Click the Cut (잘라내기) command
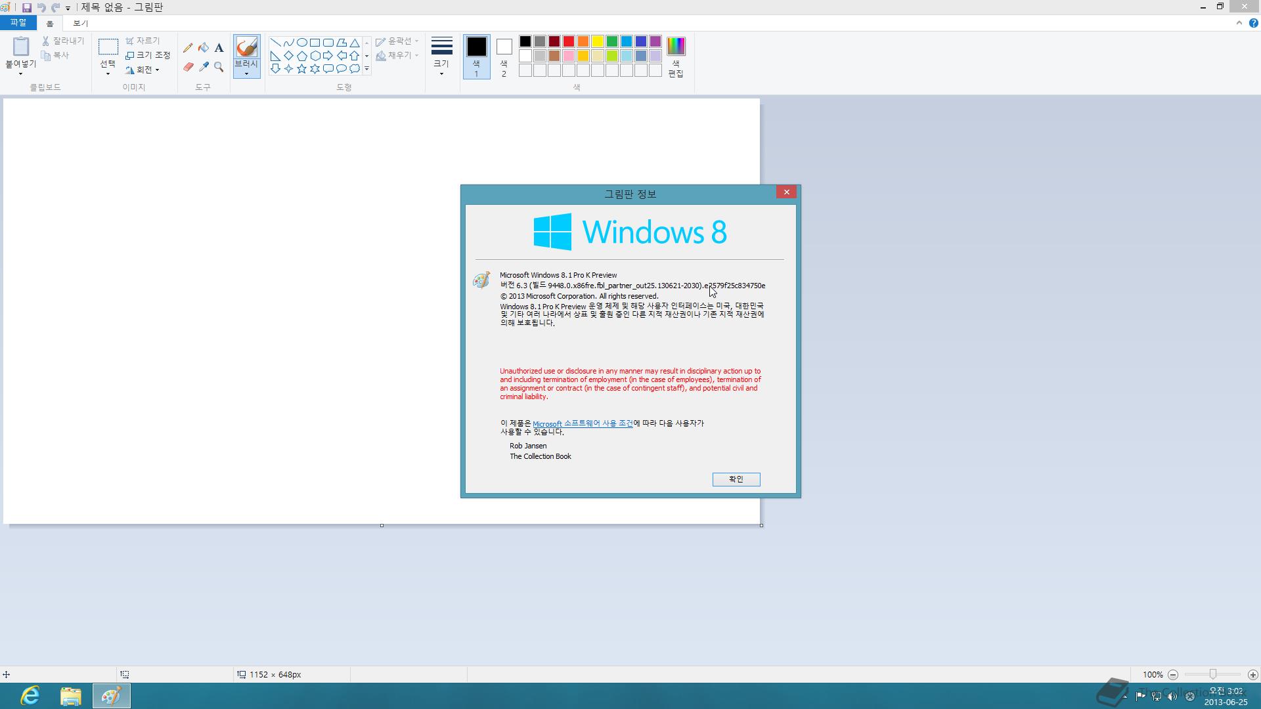The width and height of the screenshot is (1261, 709). (63, 41)
